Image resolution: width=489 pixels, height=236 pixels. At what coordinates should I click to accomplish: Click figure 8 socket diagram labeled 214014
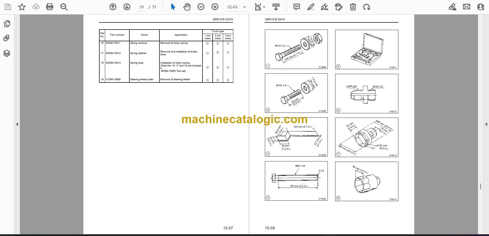coord(366,181)
